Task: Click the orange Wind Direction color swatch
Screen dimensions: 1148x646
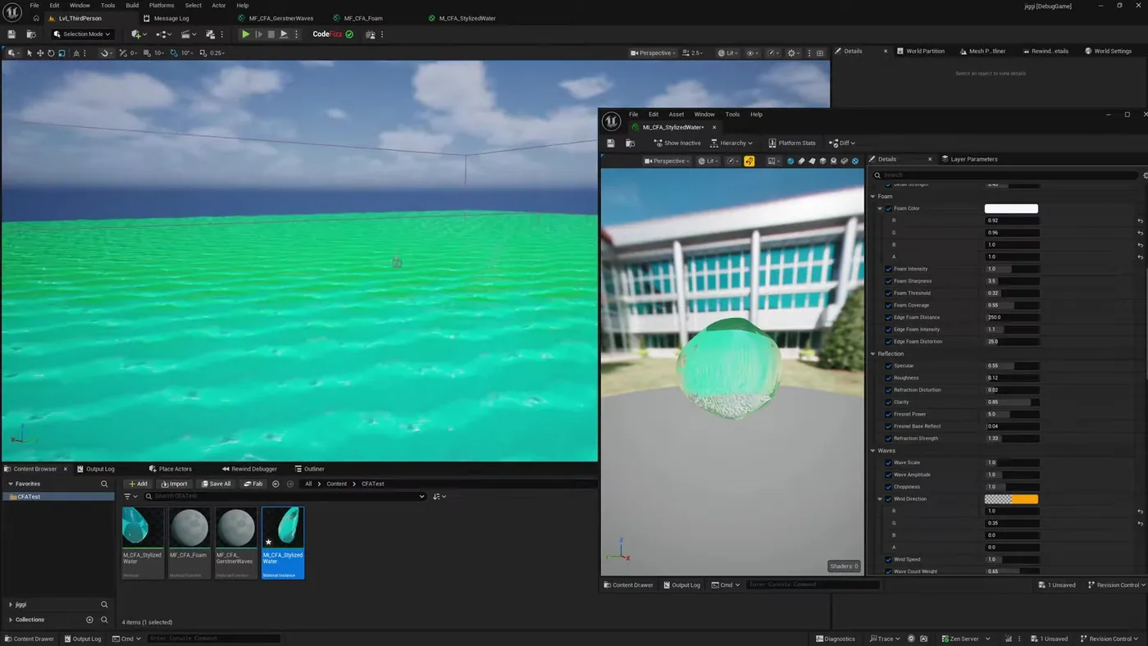Action: tap(1011, 499)
